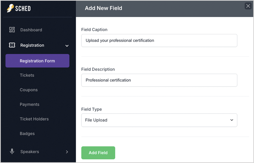This screenshot has height=163, width=254.
Task: Open the Field Type dropdown arrow
Action: [232, 120]
